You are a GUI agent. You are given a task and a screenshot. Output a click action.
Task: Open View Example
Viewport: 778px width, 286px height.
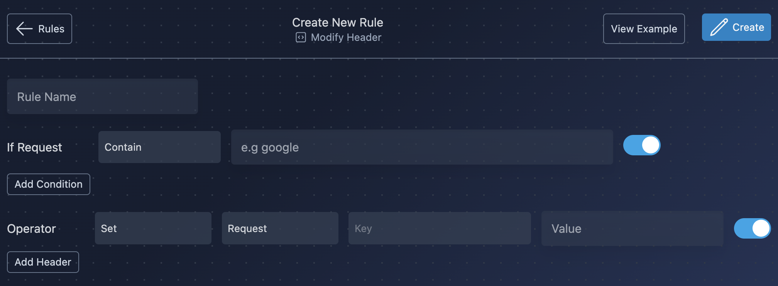point(644,29)
